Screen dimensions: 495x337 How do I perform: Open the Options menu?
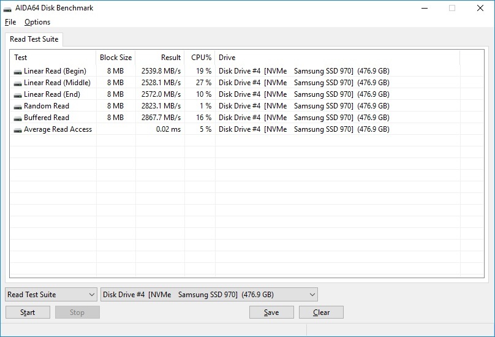click(x=37, y=22)
